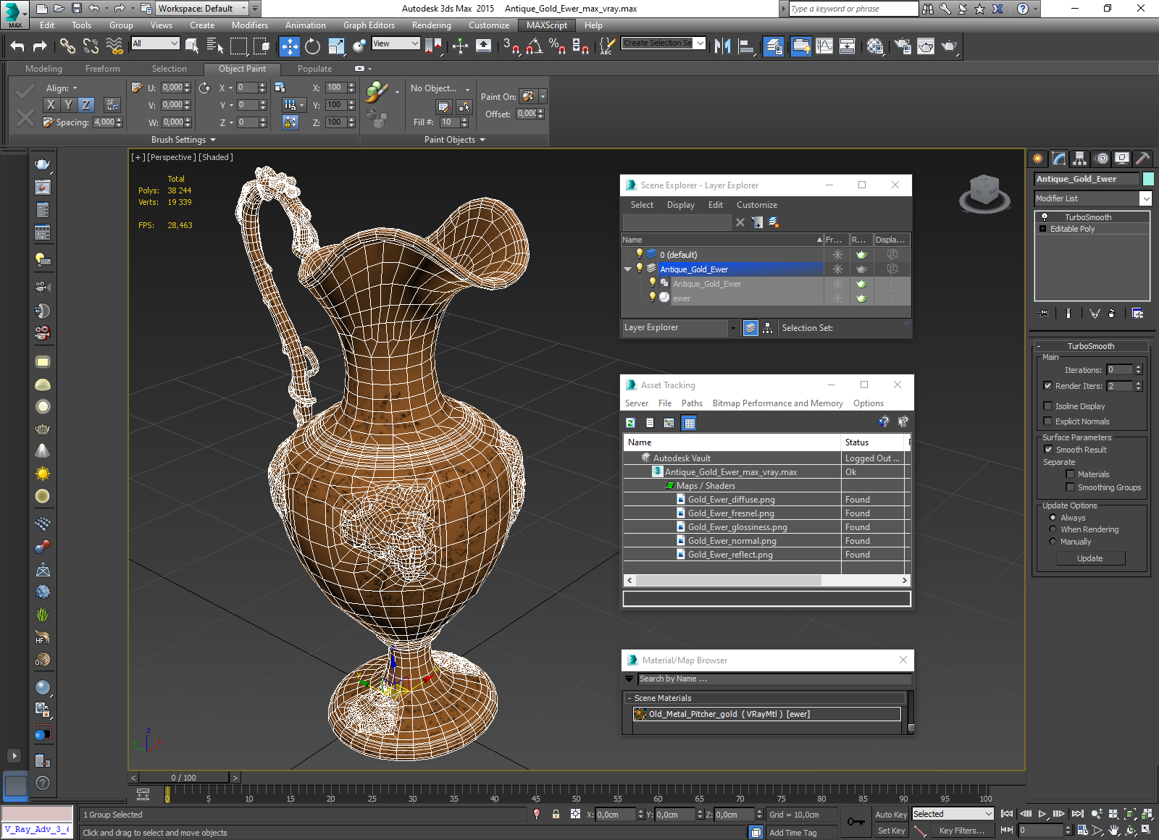
Task: Click the Refresh icon in Asset Tracking
Action: 630,423
